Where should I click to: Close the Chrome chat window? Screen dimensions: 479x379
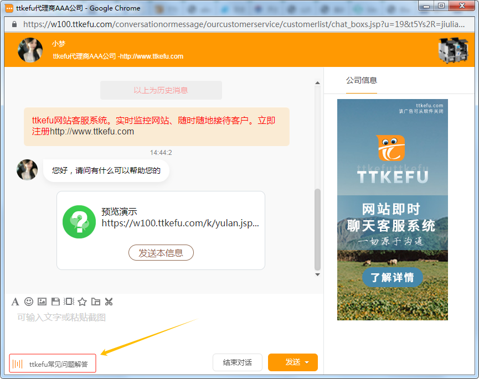[x=462, y=6]
